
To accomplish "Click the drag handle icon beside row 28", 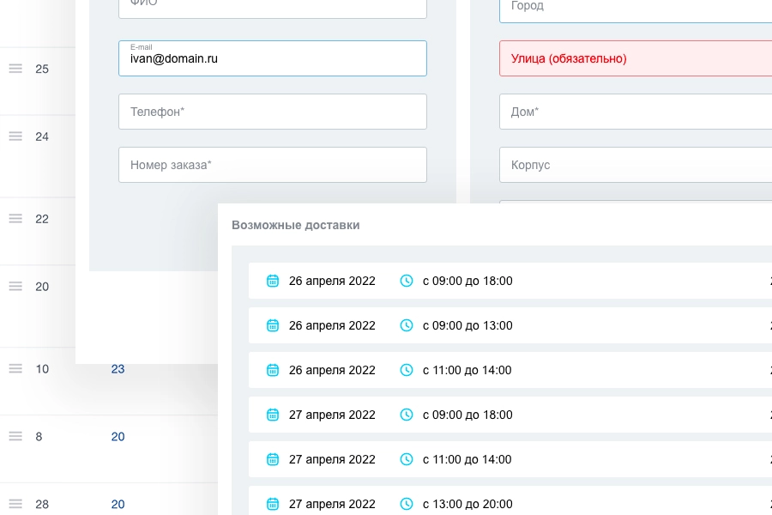I will click(15, 504).
